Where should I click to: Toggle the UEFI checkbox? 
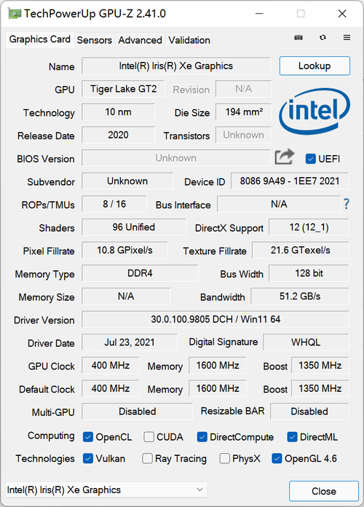click(x=311, y=159)
